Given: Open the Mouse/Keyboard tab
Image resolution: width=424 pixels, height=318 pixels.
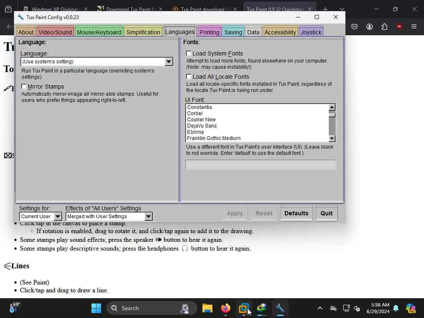Looking at the screenshot, I should click(99, 32).
